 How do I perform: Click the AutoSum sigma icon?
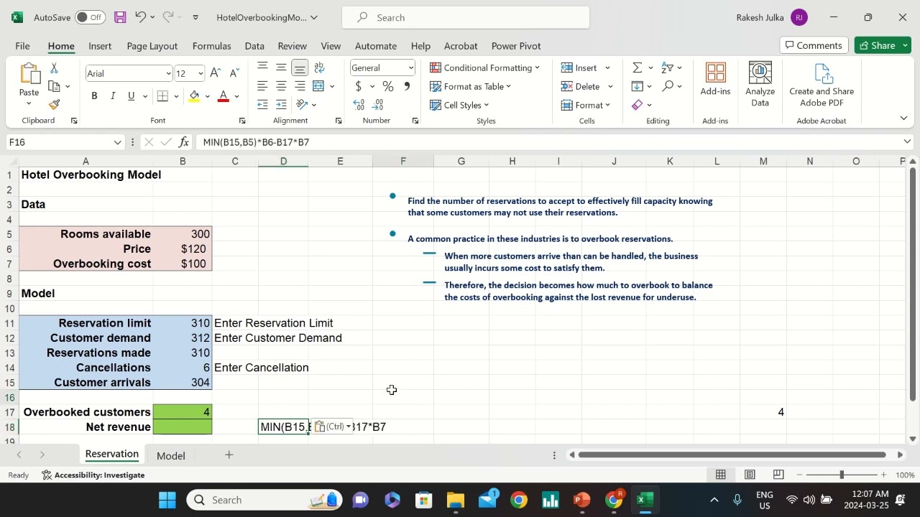[x=637, y=67]
